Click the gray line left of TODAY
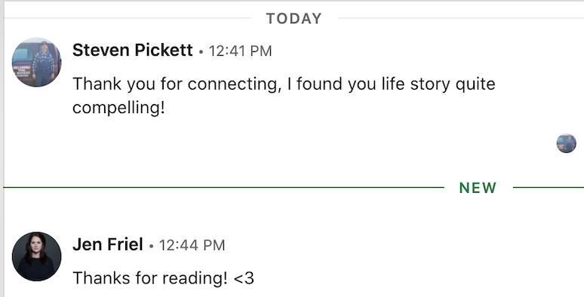Viewport: 584px width, 297px height. click(x=127, y=18)
